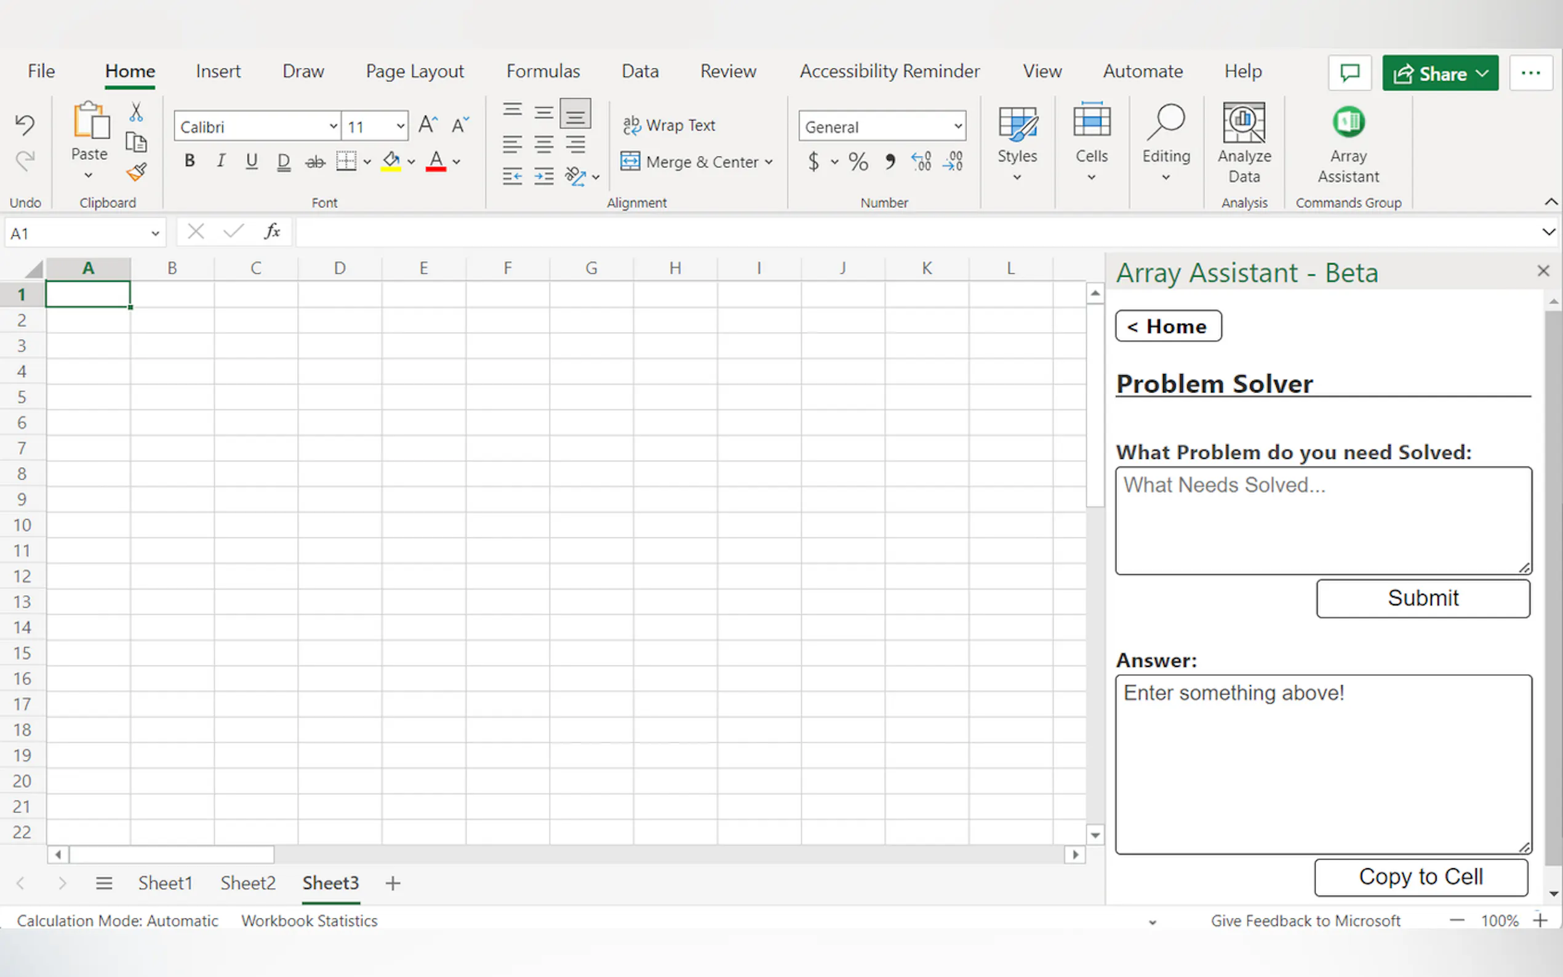Click the Copy to Cell button
The height and width of the screenshot is (977, 1563).
[1421, 877]
